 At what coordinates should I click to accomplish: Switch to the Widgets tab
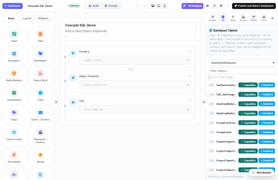pos(43,18)
